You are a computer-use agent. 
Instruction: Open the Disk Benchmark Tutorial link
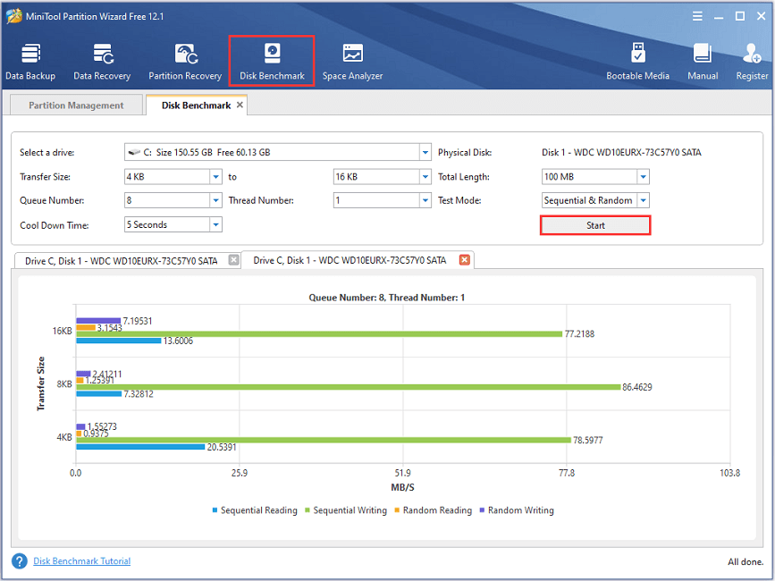(x=82, y=561)
